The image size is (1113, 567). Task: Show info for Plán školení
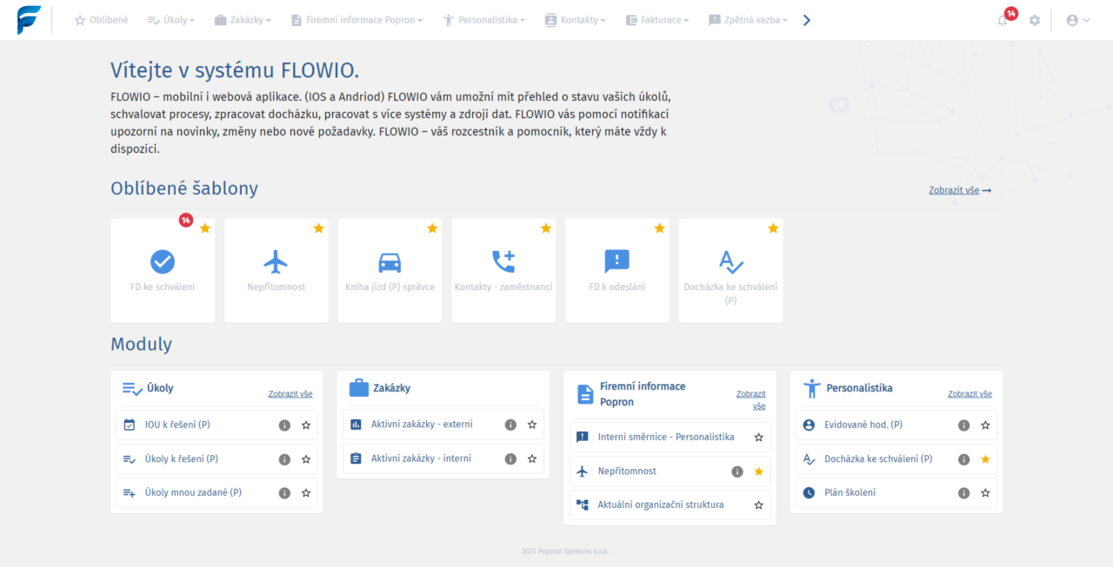click(x=963, y=493)
